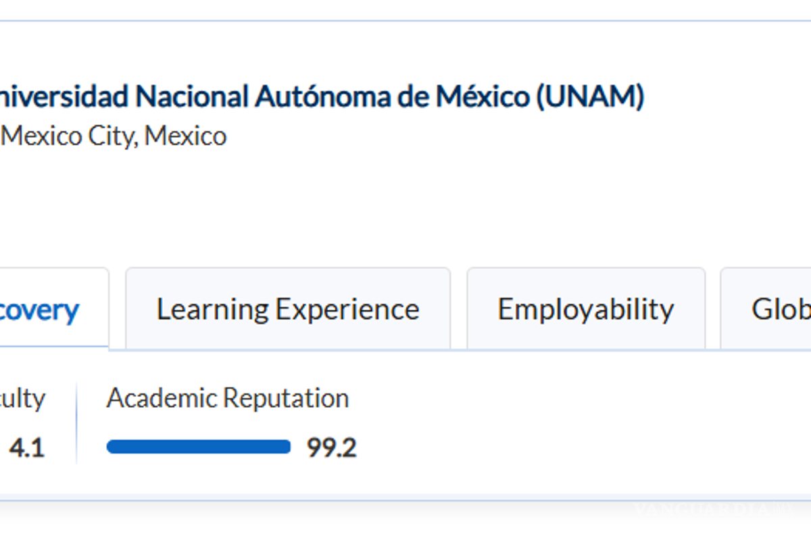Click the left edge of the reputation bar
Viewport: 811px width, 540px height.
pyautogui.click(x=108, y=446)
